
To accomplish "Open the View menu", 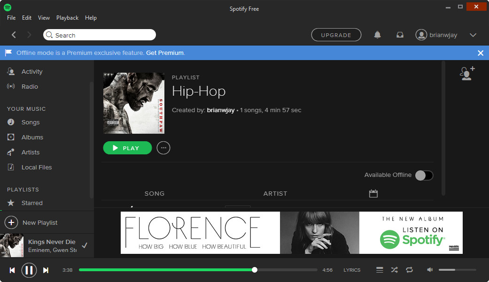I will [x=44, y=18].
